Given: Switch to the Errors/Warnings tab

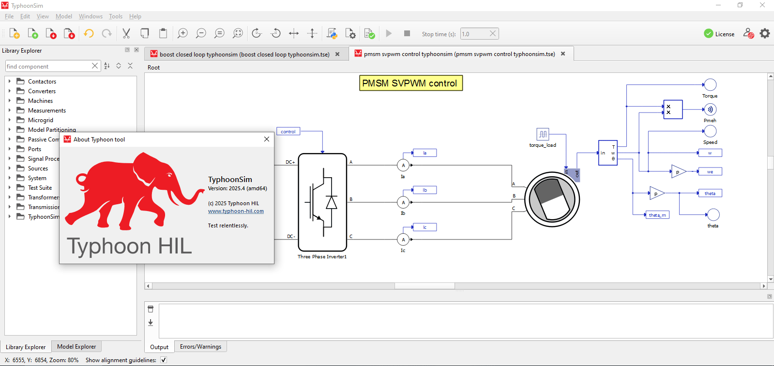Looking at the screenshot, I should 200,347.
